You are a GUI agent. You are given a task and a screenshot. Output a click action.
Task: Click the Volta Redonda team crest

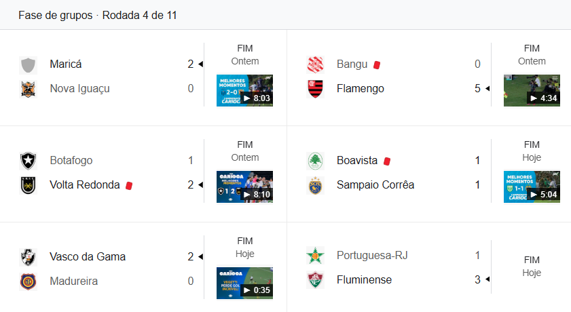28,185
